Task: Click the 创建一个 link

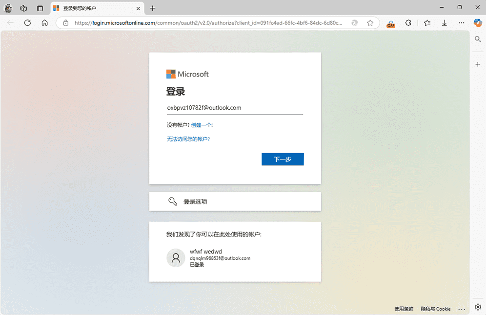Action: point(202,125)
